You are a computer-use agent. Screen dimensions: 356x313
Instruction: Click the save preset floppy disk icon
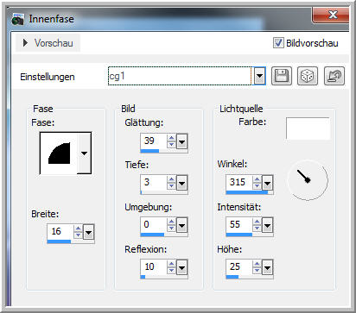[x=282, y=76]
